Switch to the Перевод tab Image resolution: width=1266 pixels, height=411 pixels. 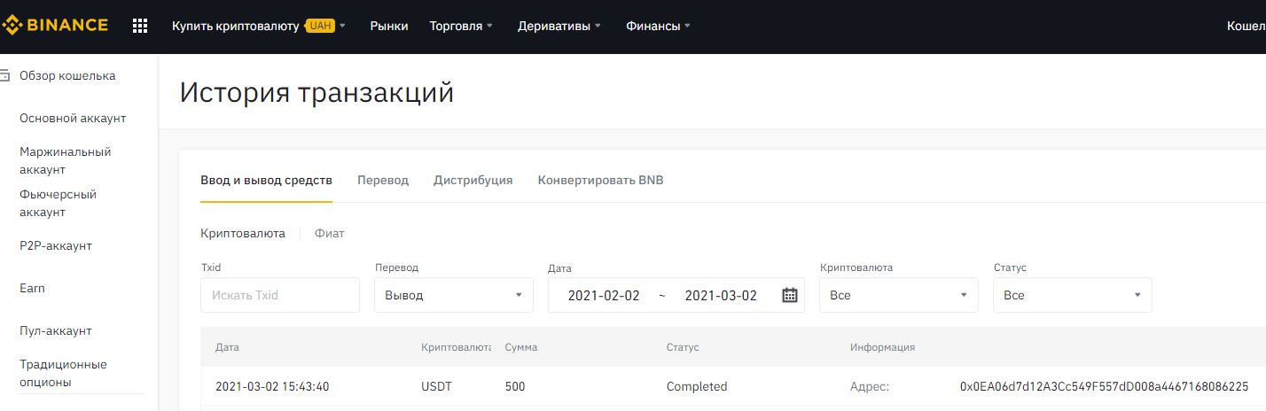coord(383,180)
